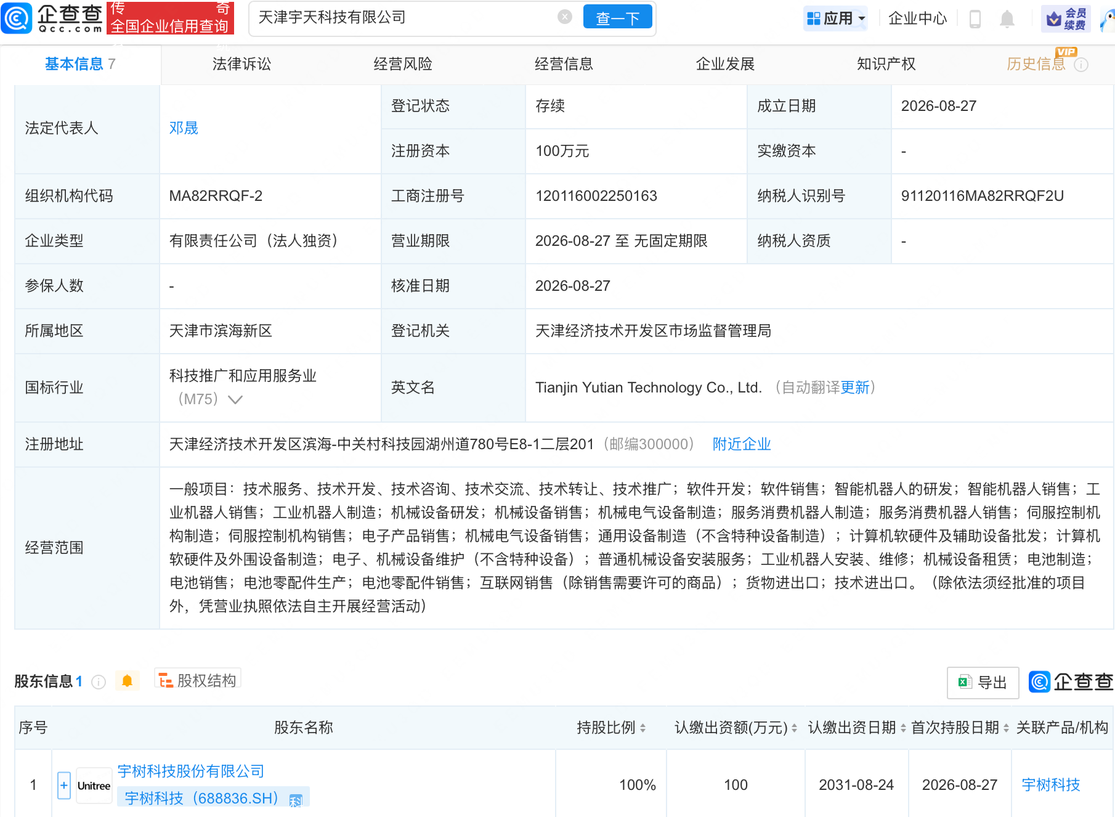Click the 查一下 search button
1115x817 pixels.
(617, 18)
